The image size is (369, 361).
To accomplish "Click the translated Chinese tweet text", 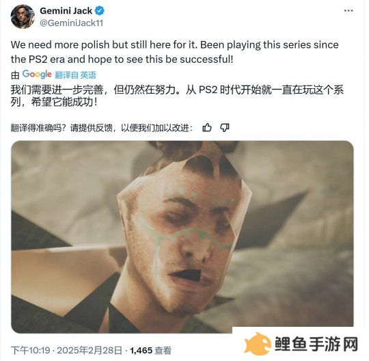I will pyautogui.click(x=177, y=96).
